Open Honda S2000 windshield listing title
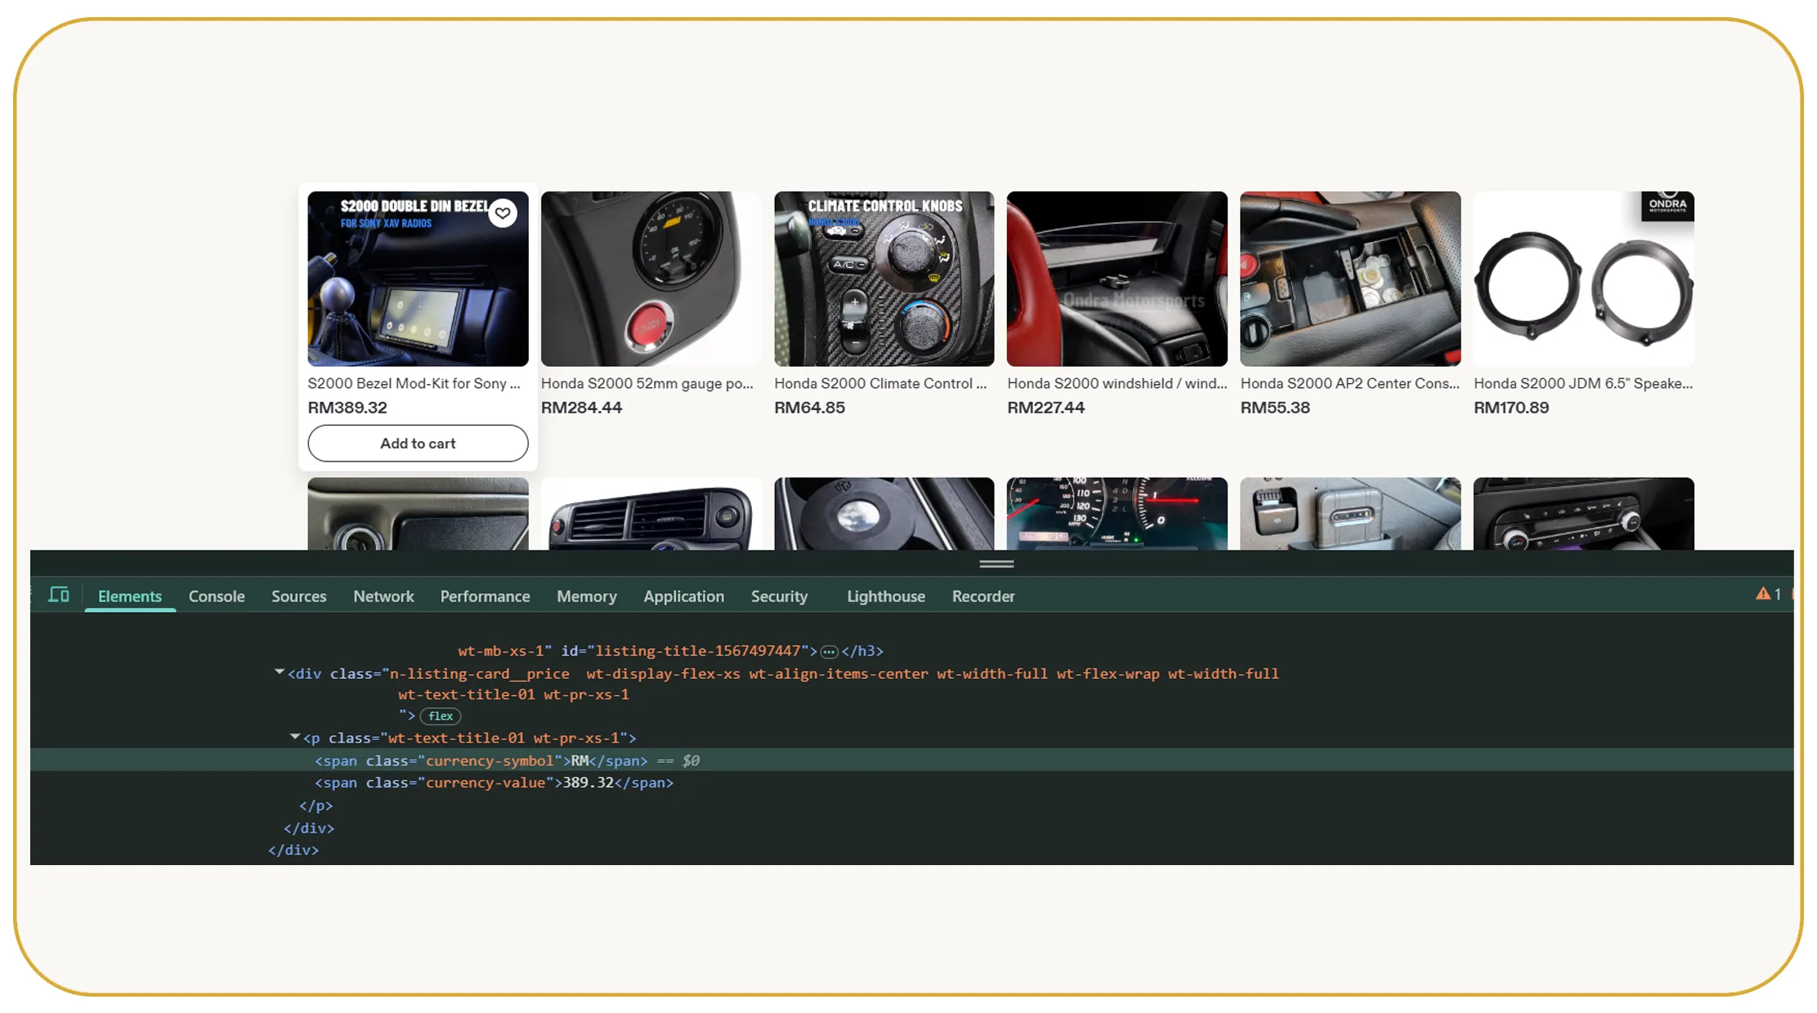1817x1013 pixels. (1117, 383)
